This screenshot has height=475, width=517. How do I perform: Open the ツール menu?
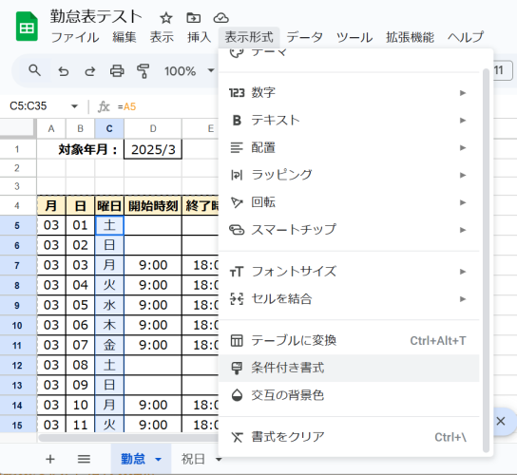tap(354, 37)
